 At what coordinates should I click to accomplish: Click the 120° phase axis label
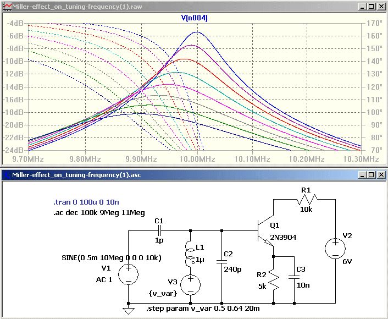point(375,87)
